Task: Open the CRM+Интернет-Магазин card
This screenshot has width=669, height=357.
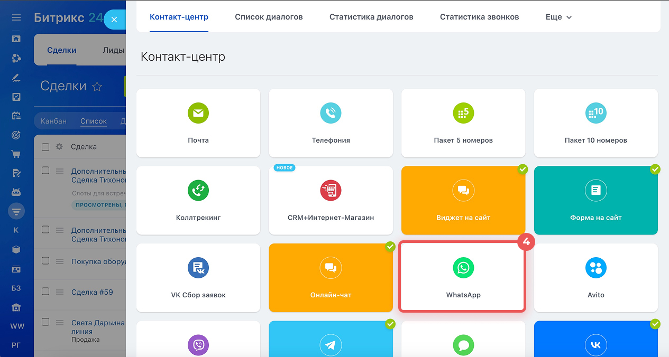Action: click(331, 200)
